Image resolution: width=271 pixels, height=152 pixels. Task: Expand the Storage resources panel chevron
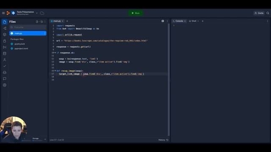[45, 139]
